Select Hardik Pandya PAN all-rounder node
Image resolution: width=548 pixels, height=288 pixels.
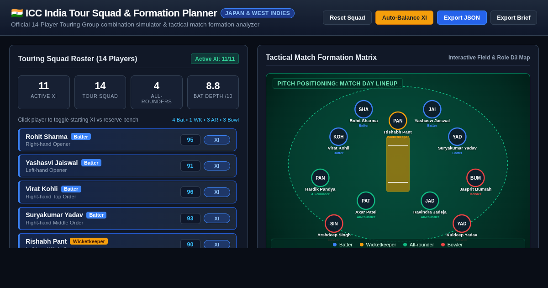click(x=320, y=178)
